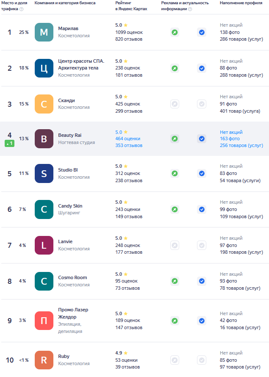Viewport: 269px width, 377px height.
Task: Open the "464 оценки" link for Beauty Rai
Action: click(x=128, y=139)
